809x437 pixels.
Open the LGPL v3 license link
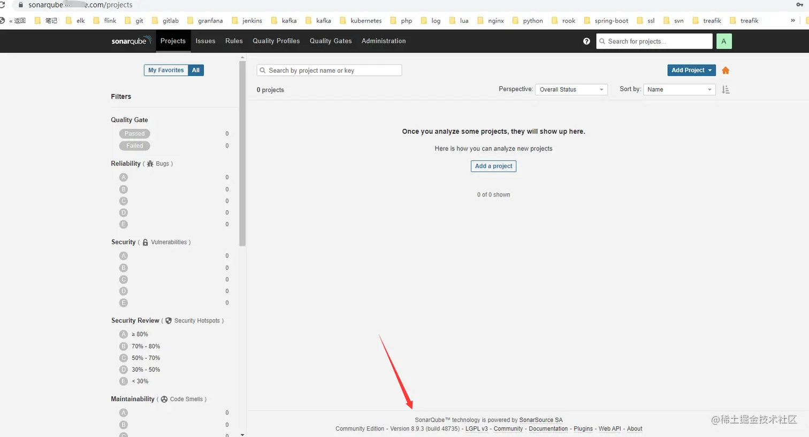476,429
